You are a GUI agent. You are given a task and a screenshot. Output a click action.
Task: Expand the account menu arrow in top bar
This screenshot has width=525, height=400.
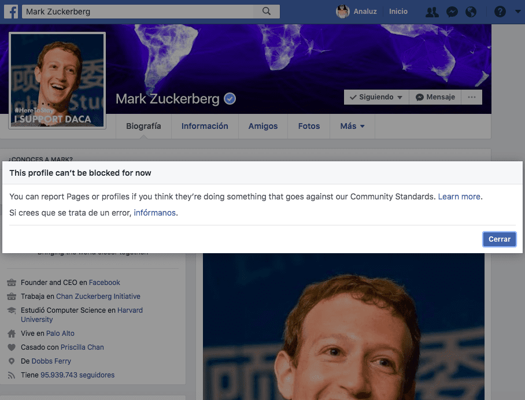click(x=517, y=12)
